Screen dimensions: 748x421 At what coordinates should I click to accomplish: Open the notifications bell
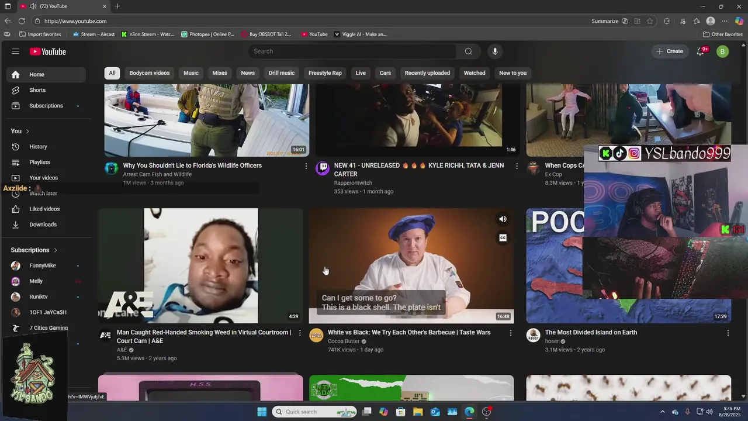(701, 51)
